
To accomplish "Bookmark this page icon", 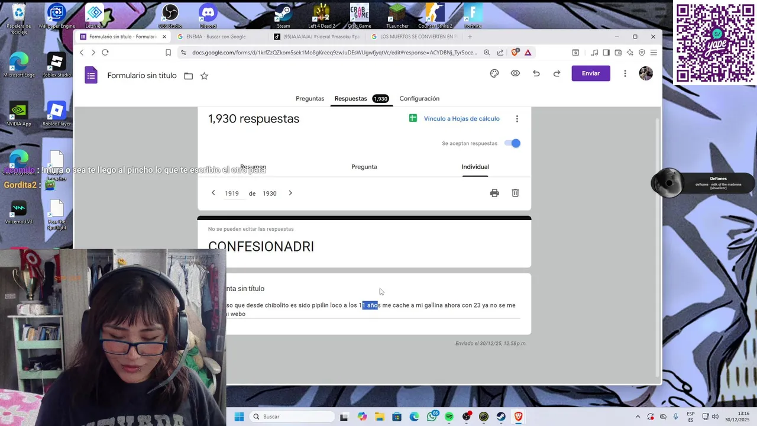I will click(x=168, y=53).
